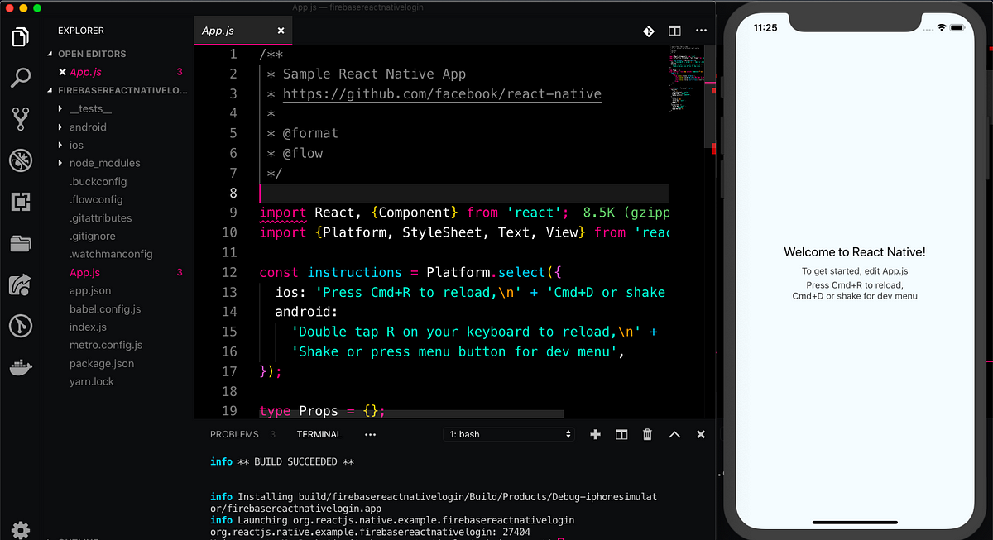Split the terminal pane
This screenshot has height=540, width=993.
621,433
